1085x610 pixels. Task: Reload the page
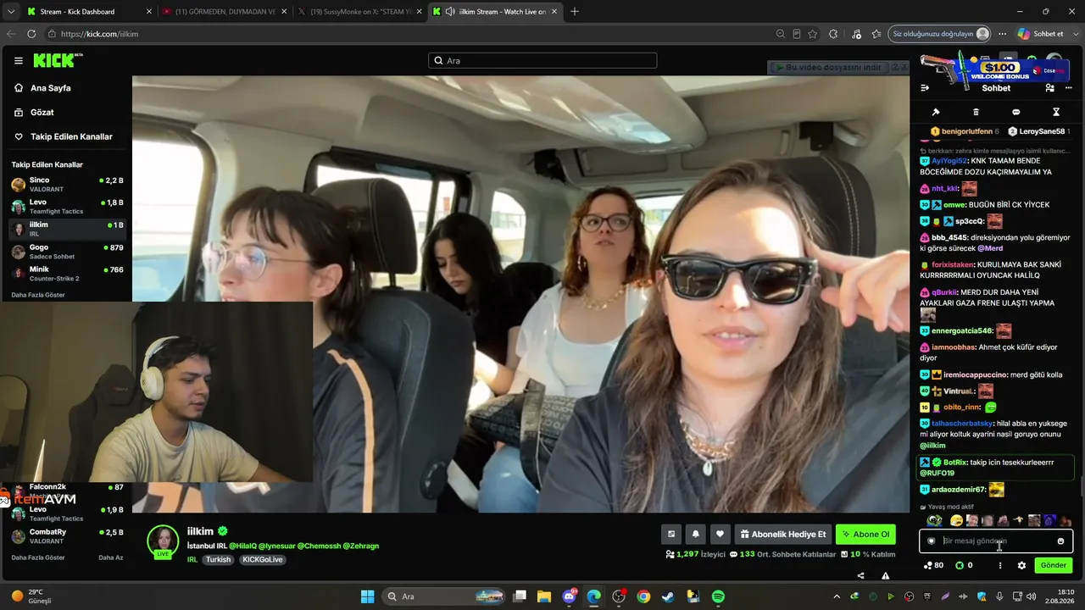click(x=31, y=34)
